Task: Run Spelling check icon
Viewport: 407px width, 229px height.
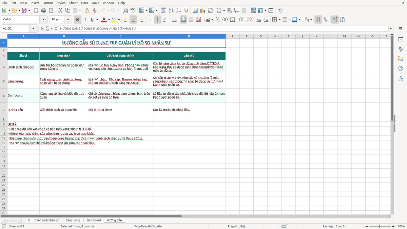Action: pos(133,11)
